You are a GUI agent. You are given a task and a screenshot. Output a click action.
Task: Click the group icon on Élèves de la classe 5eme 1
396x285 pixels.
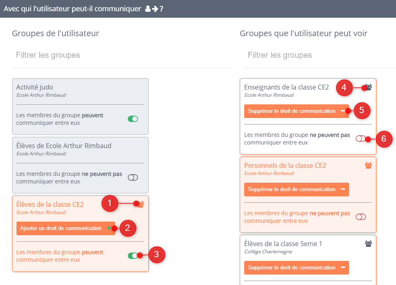368,243
